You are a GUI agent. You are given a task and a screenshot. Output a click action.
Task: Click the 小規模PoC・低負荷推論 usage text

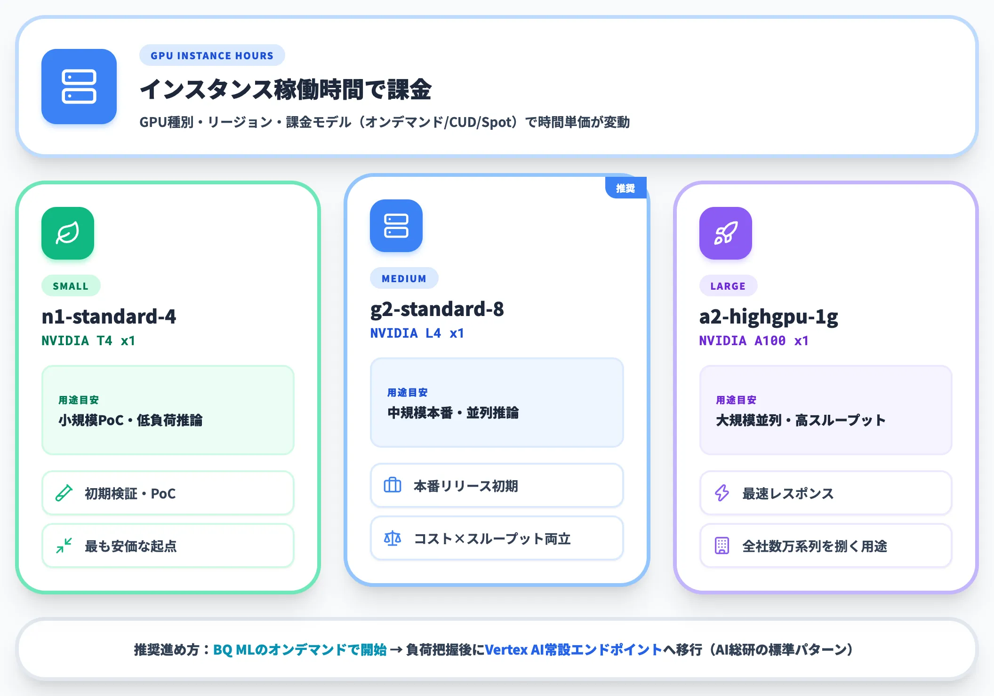pos(130,420)
